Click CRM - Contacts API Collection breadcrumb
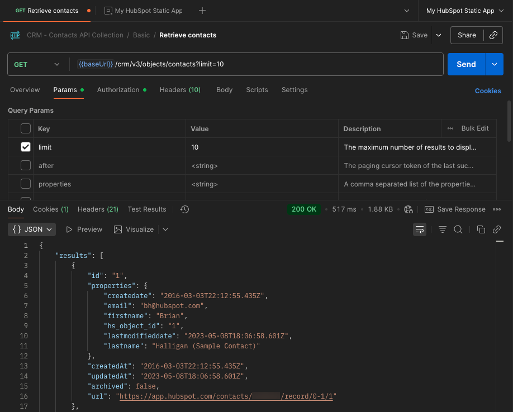 click(75, 35)
